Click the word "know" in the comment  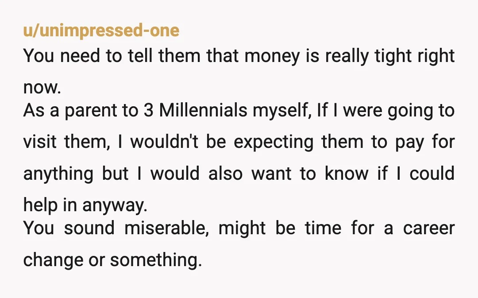[347, 173]
